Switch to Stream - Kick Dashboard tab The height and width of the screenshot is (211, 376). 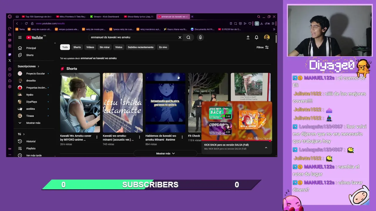point(105,17)
